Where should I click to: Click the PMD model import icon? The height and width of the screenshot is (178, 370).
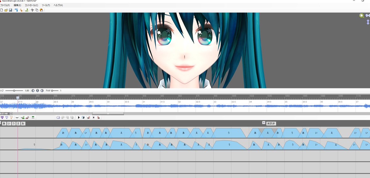pyautogui.click(x=16, y=10)
